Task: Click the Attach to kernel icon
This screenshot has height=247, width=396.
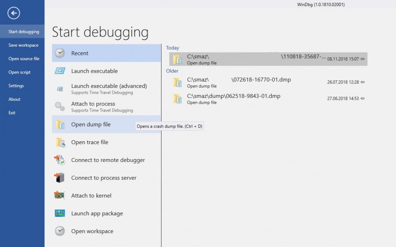Action: 60,196
